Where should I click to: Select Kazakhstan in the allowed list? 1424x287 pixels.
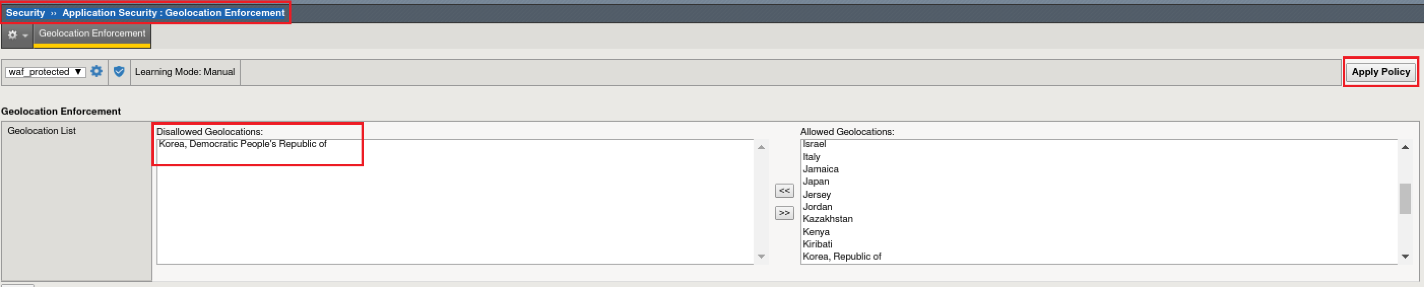click(827, 219)
